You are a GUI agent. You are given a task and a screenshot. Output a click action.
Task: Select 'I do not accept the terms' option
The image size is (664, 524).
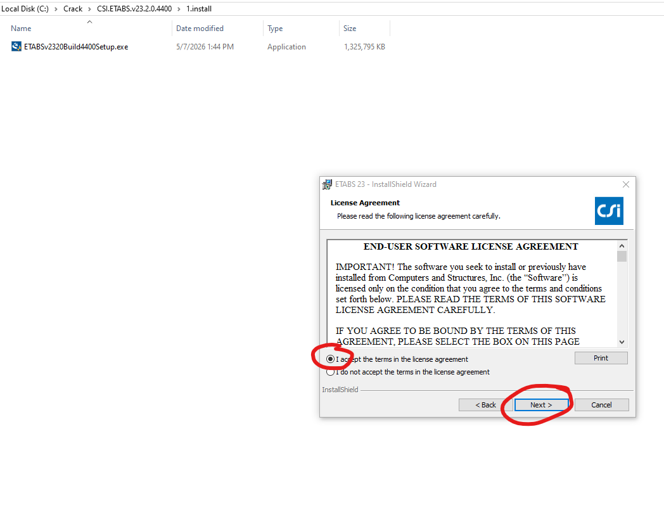(x=330, y=373)
